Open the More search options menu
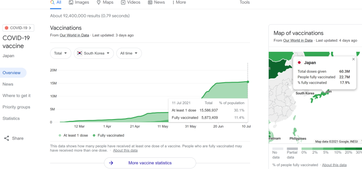This screenshot has height=169, width=362. tap(179, 2)
